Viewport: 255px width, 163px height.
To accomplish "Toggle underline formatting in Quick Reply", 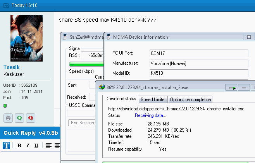I will point(36,146).
